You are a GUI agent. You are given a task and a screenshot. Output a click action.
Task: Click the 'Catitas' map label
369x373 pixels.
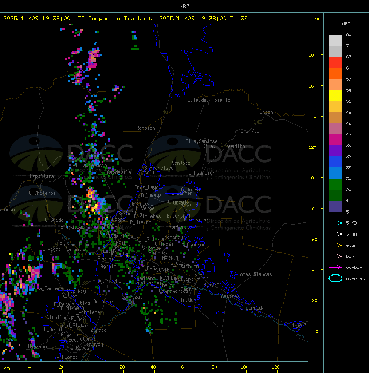(230, 296)
